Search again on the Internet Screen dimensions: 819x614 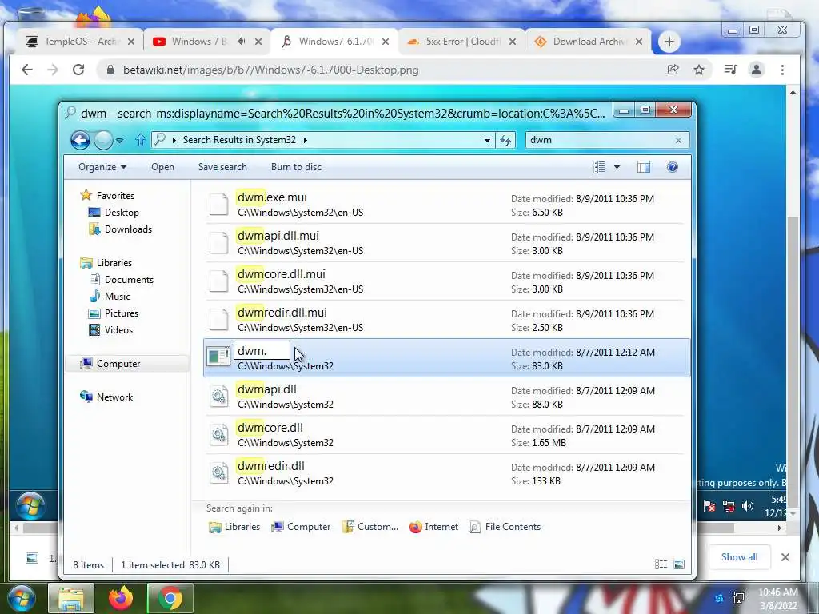[433, 527]
